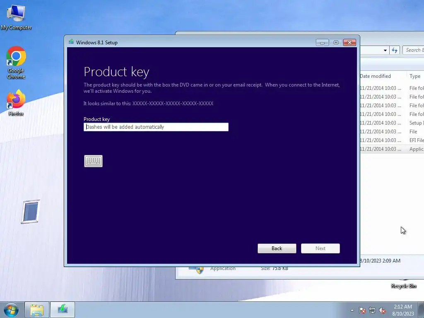The width and height of the screenshot is (424, 318).
Task: Minimize the Windows 8.1 Setup window
Action: 322,43
